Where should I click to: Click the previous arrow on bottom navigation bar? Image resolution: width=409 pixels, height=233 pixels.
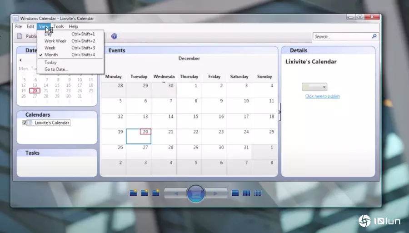(x=177, y=193)
